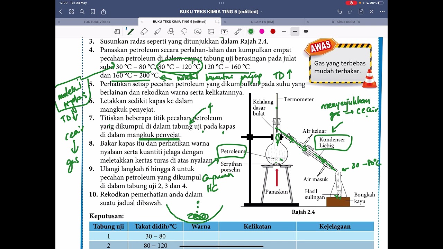Screen dimensions: 443x249
Task: Select the Eraser tool
Action: 144,31
